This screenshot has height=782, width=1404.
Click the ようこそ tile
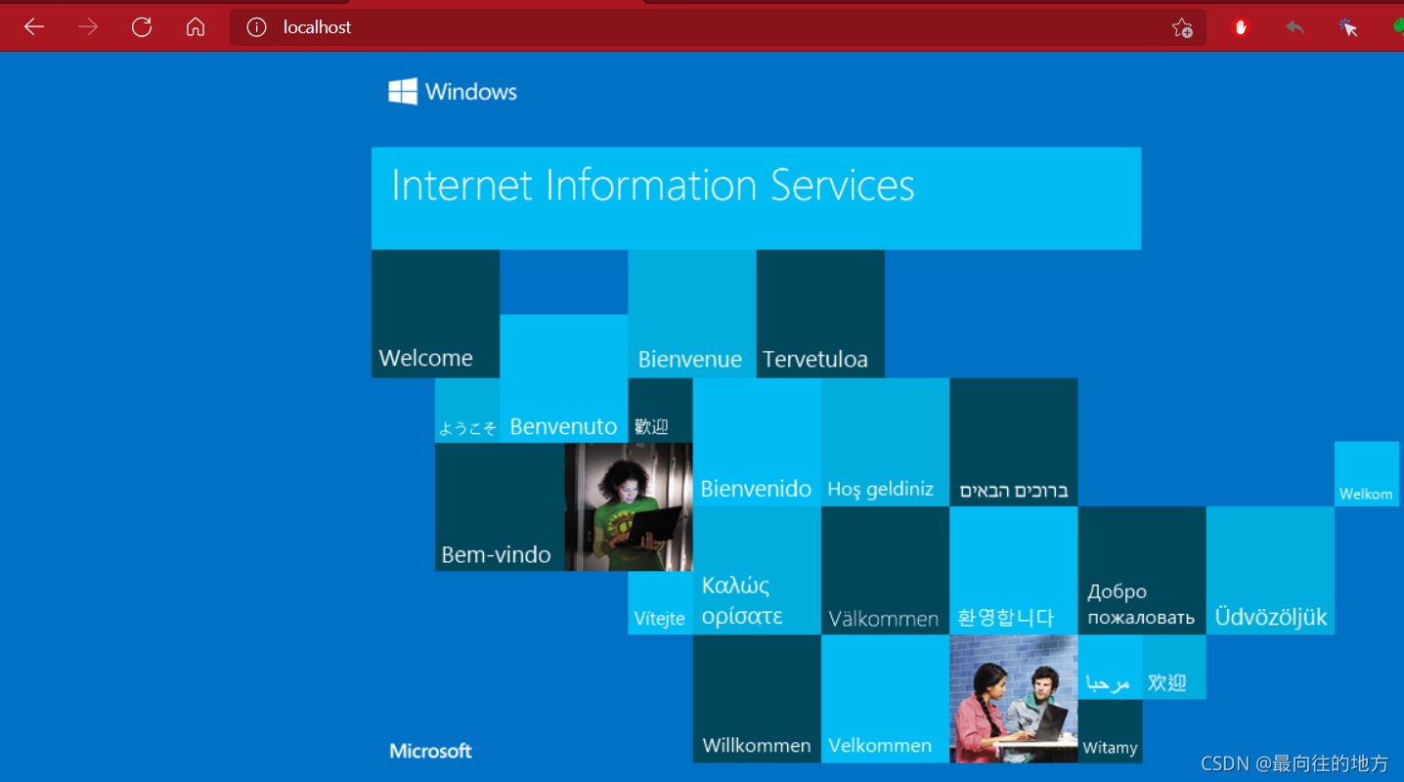(x=467, y=411)
